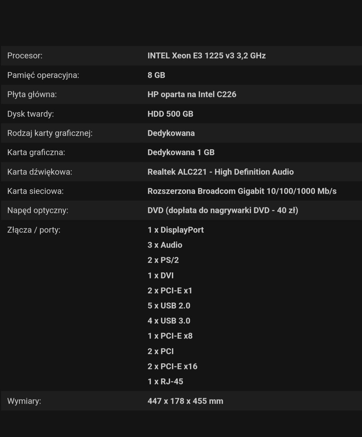Viewport: 362px width, 437px height.
Task: Click the Procesor label
Action: click(25, 56)
